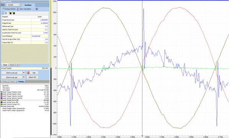Viewport: 229px width, 138px height.
Task: Open the Axis selector dropdown
Action: (13, 5)
